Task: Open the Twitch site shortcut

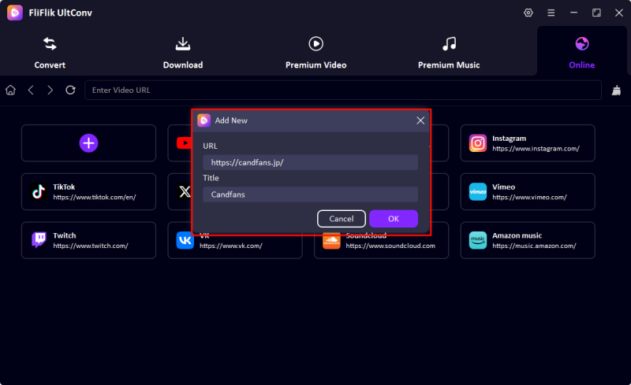Action: point(88,240)
